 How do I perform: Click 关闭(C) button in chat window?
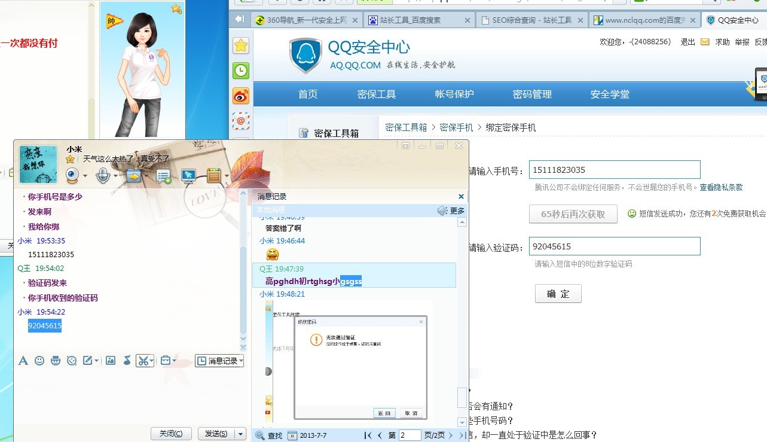pos(172,434)
